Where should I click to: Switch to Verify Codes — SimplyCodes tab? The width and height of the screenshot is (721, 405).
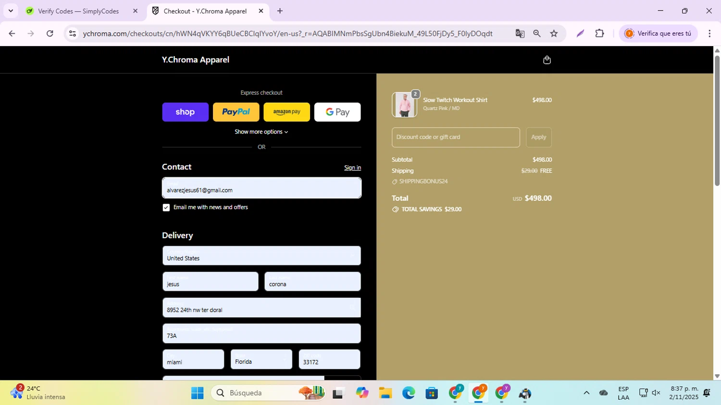(x=78, y=11)
